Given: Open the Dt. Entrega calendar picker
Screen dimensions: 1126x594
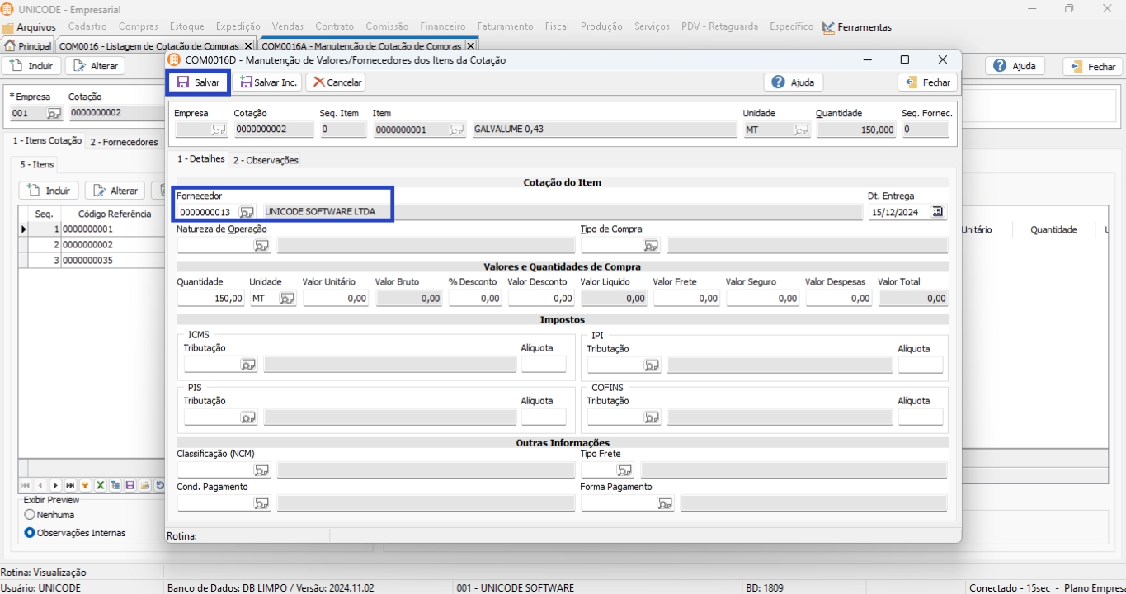Looking at the screenshot, I should point(937,212).
